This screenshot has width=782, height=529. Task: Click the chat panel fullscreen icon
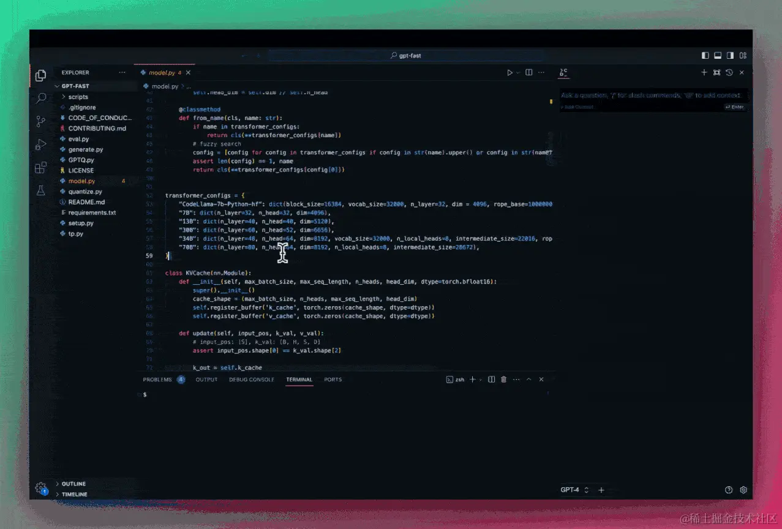pyautogui.click(x=716, y=72)
